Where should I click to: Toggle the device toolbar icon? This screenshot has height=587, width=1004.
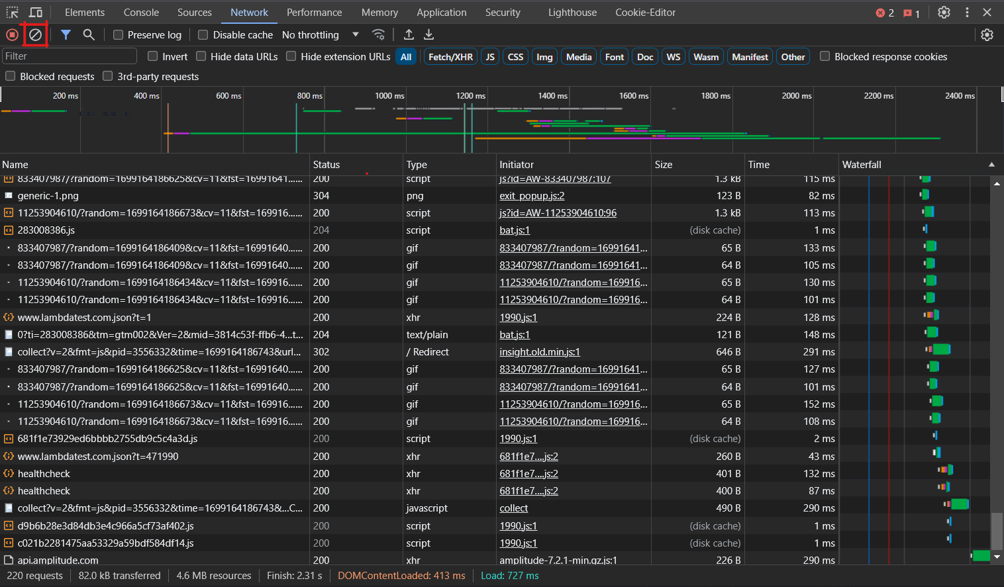click(36, 13)
